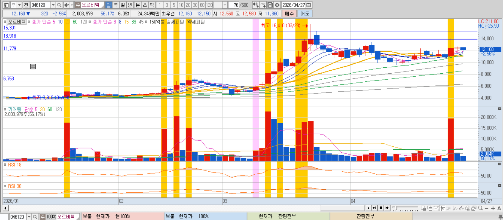The image size is (503, 220).
Task: Click the crosshair cursor tool icon in the bottom toolbar
Action: coord(443,208)
